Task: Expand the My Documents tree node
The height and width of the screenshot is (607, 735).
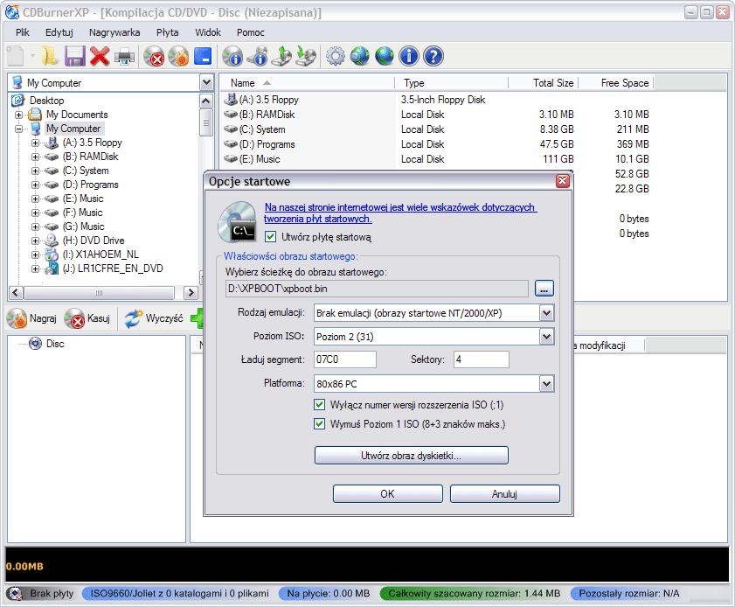Action: tap(18, 115)
